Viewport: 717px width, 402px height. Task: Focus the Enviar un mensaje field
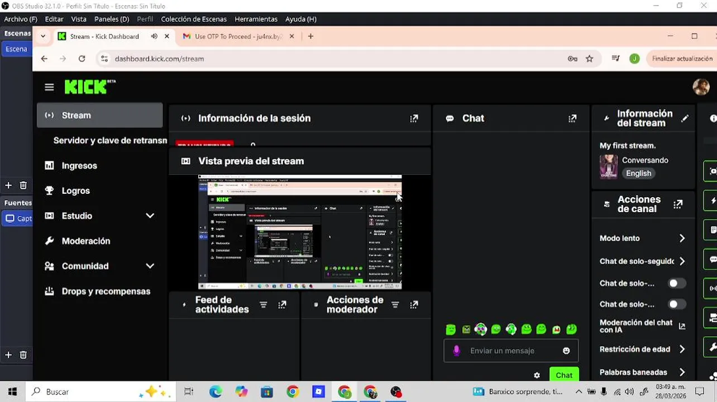pos(510,351)
